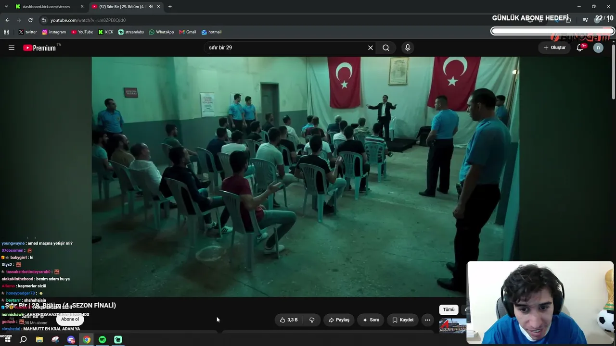Run the YouTube search with magnifier button

pyautogui.click(x=386, y=48)
